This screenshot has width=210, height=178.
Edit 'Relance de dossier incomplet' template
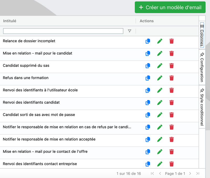click(x=160, y=41)
